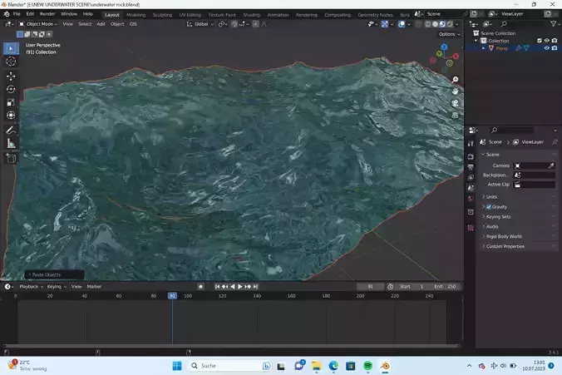Open the Tool properties tab
This screenshot has height=375, width=562.
click(471, 143)
